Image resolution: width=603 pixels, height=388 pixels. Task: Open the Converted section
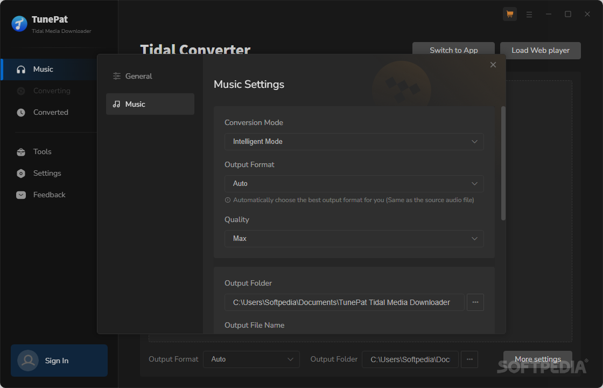[49, 113]
